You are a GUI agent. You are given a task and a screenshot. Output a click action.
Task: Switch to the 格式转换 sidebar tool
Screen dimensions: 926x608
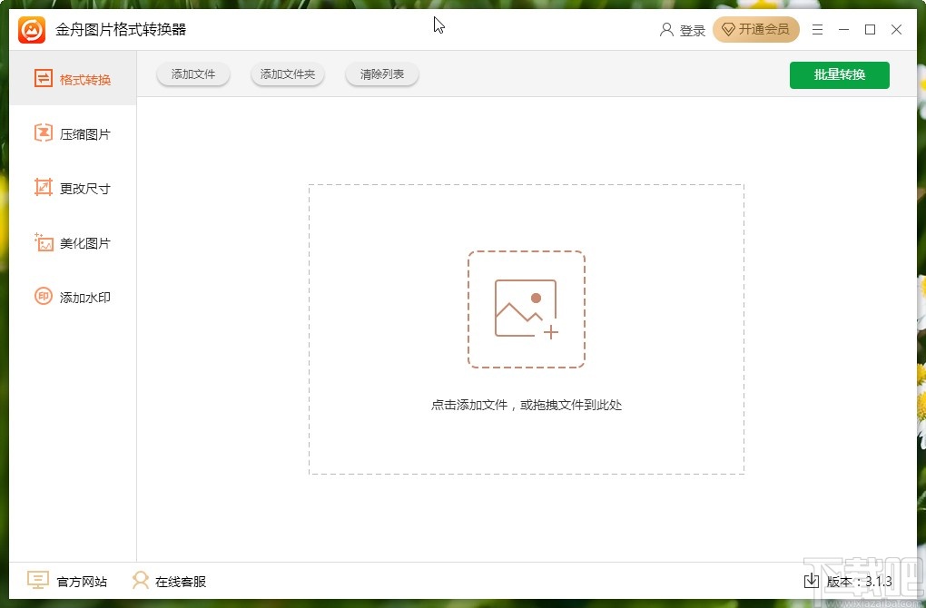[x=77, y=79]
